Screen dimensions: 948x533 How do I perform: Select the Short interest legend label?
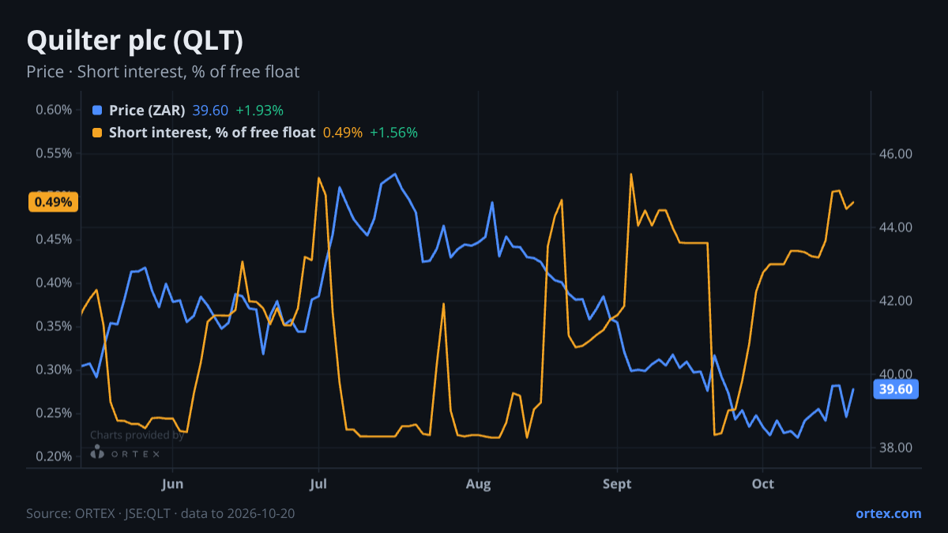[x=212, y=133]
